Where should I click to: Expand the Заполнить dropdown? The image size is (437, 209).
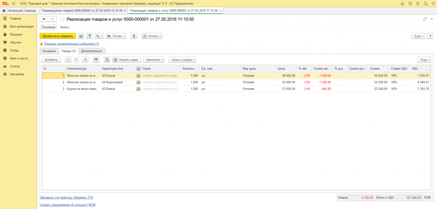[x=154, y=60]
